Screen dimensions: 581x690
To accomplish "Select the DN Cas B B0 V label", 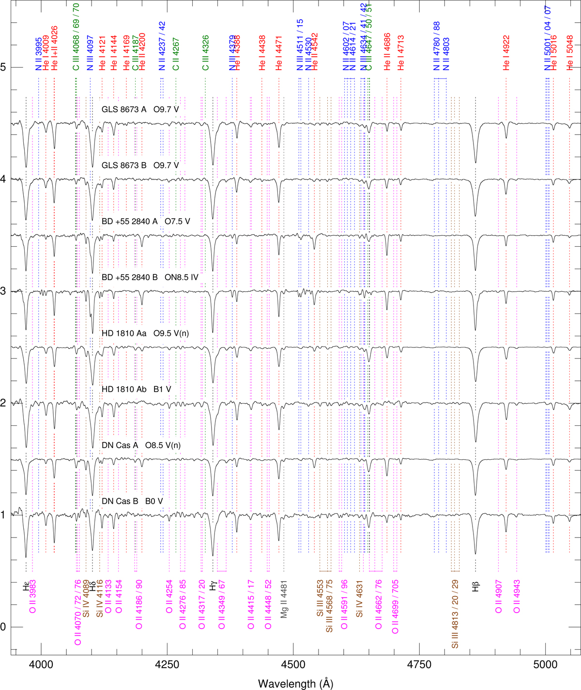I will [x=132, y=501].
